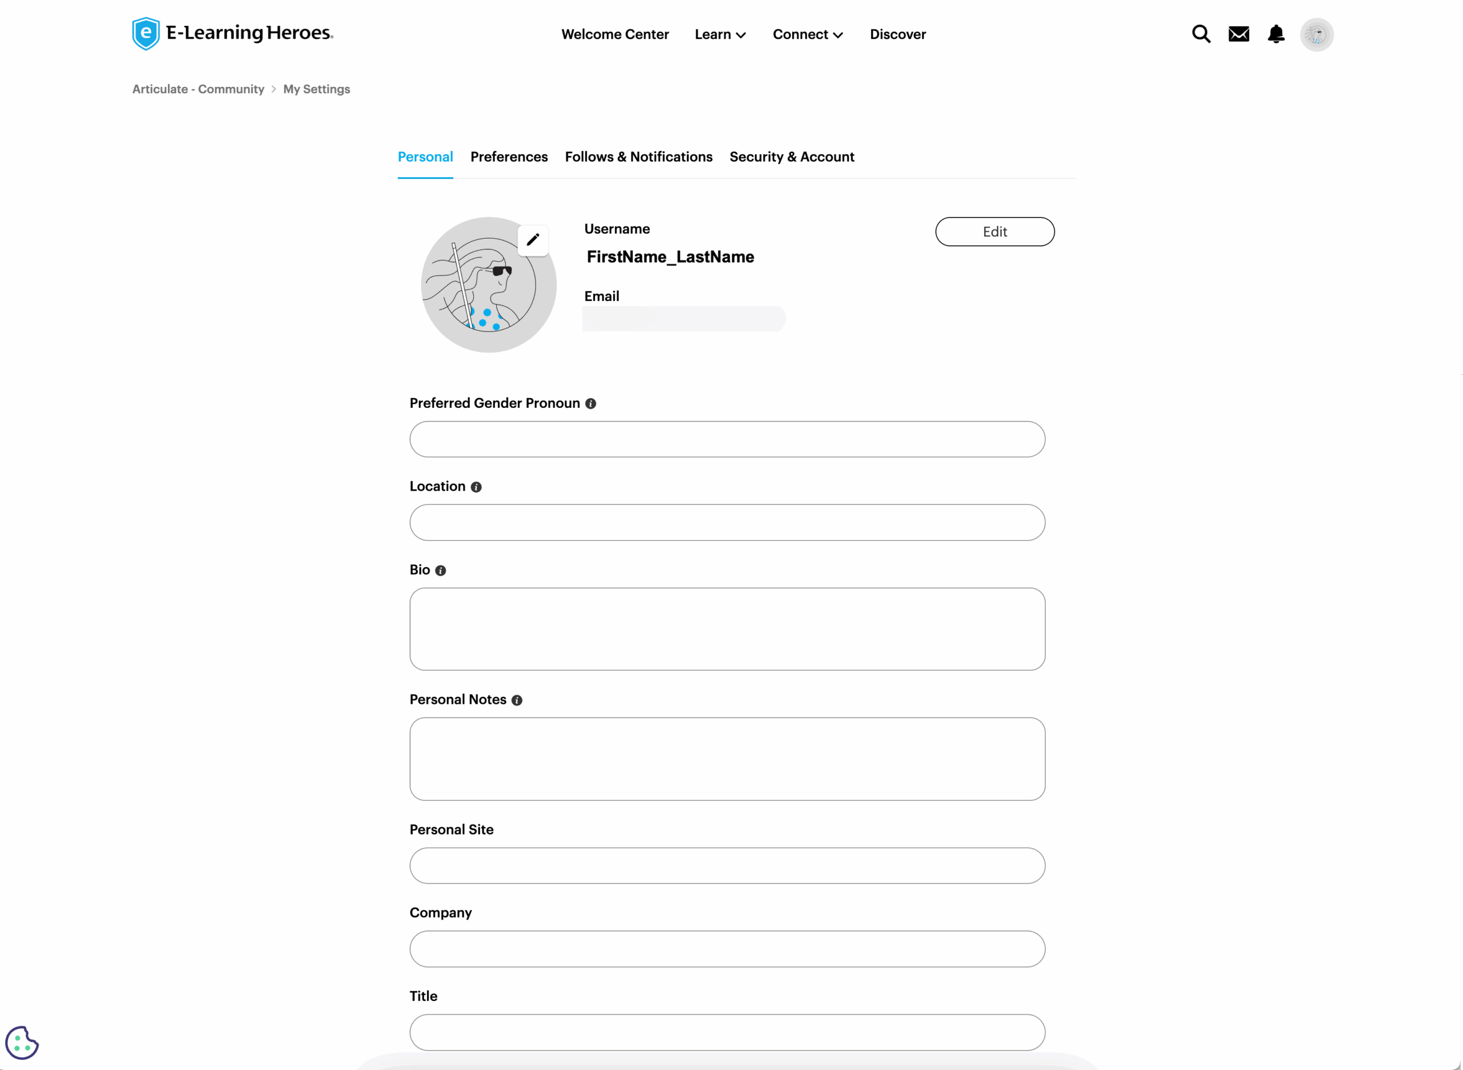Switch to the Preferences tab
Viewport: 1463px width, 1070px height.
tap(509, 157)
